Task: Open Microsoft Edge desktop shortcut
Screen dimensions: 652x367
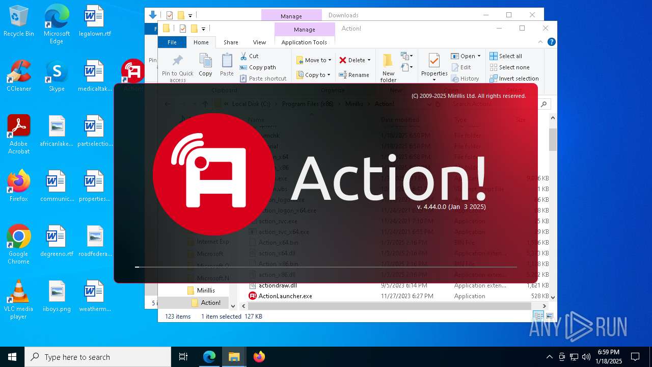Action: click(57, 24)
